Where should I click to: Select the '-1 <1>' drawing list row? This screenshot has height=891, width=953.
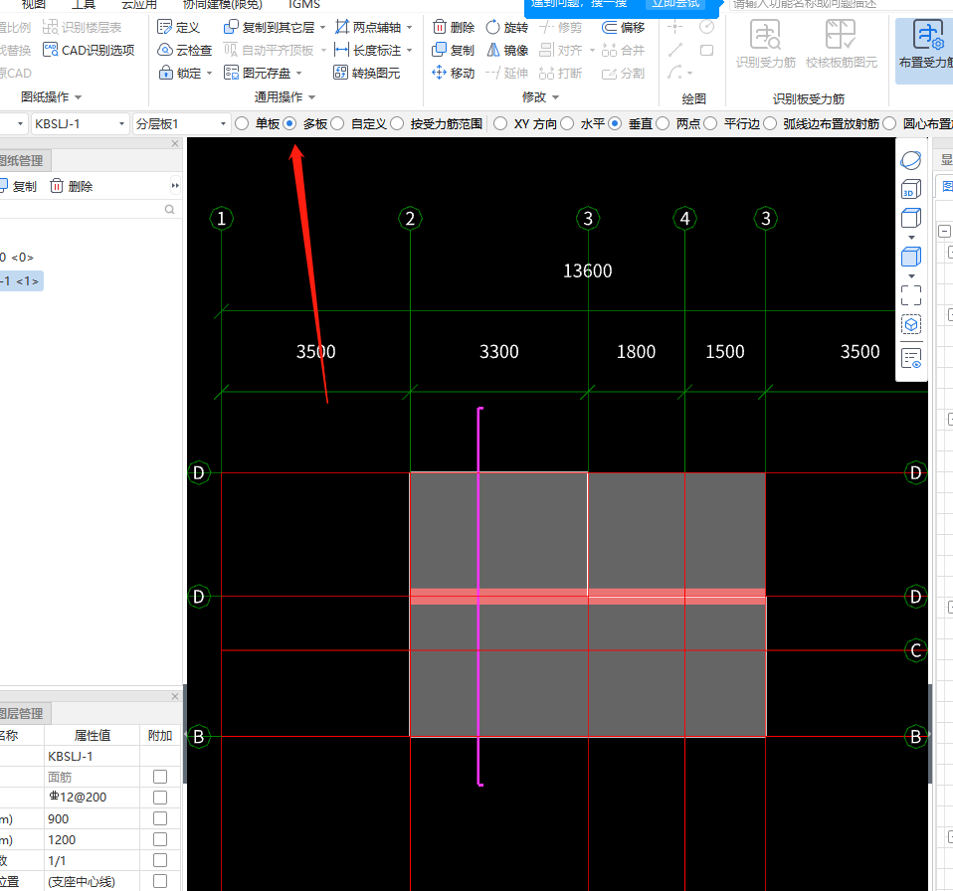pos(21,281)
